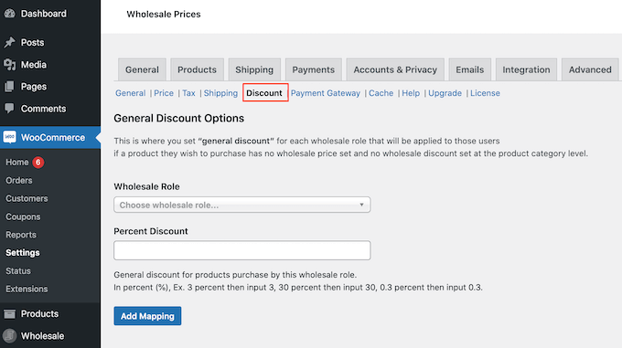Click the Media library icon
Viewport: 622px width, 348px height.
[9, 65]
